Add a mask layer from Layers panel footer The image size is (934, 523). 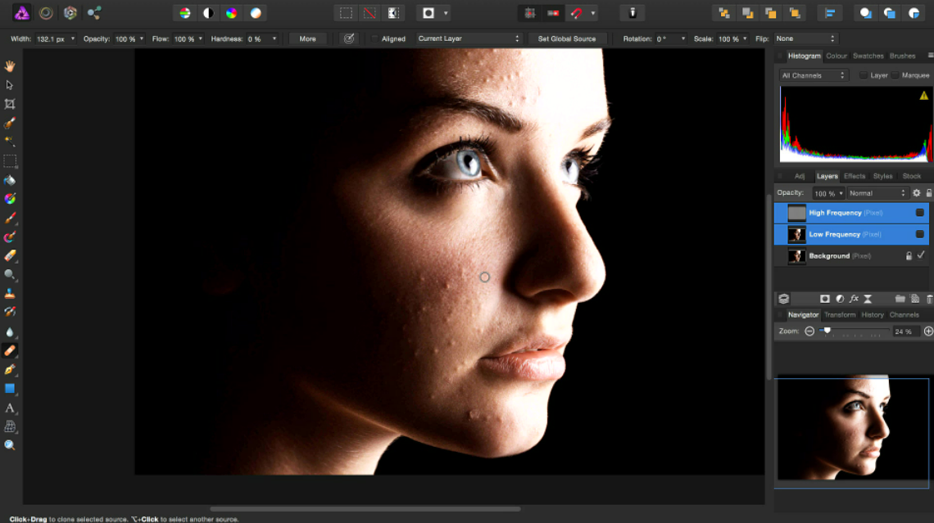[824, 299]
